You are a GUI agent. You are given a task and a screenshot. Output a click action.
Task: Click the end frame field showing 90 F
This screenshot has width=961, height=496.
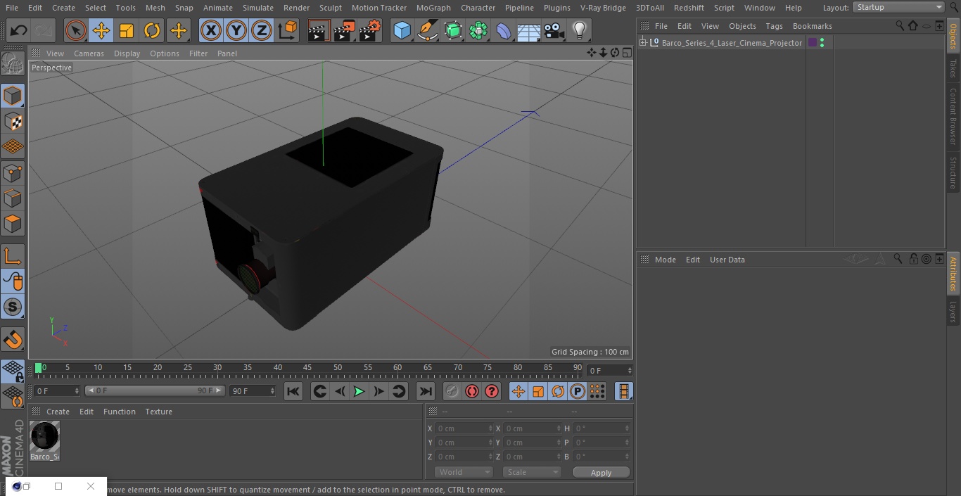(253, 390)
